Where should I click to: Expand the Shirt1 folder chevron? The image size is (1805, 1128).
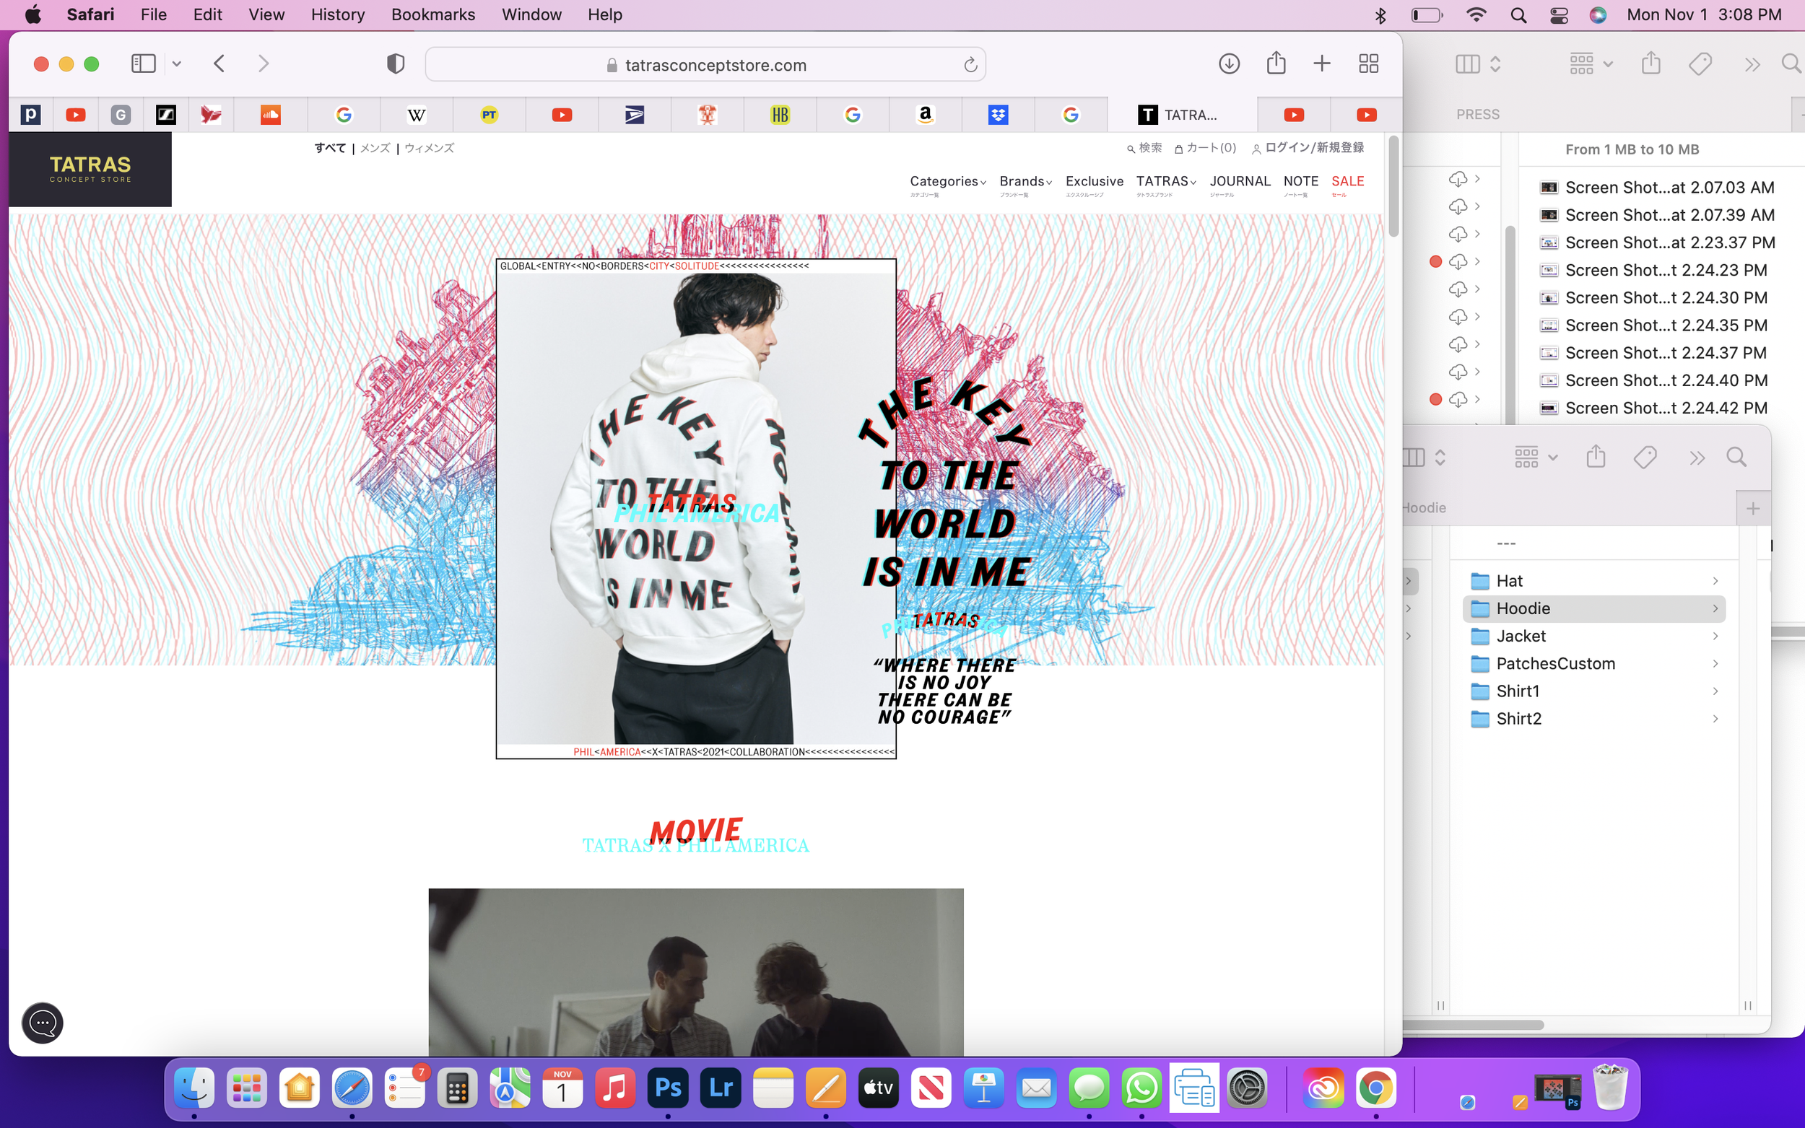point(1715,691)
